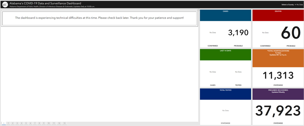Viewport: 304px width, 126px height.
Task: Click STATEWIDE label under Total Tested
Action: click(x=225, y=123)
